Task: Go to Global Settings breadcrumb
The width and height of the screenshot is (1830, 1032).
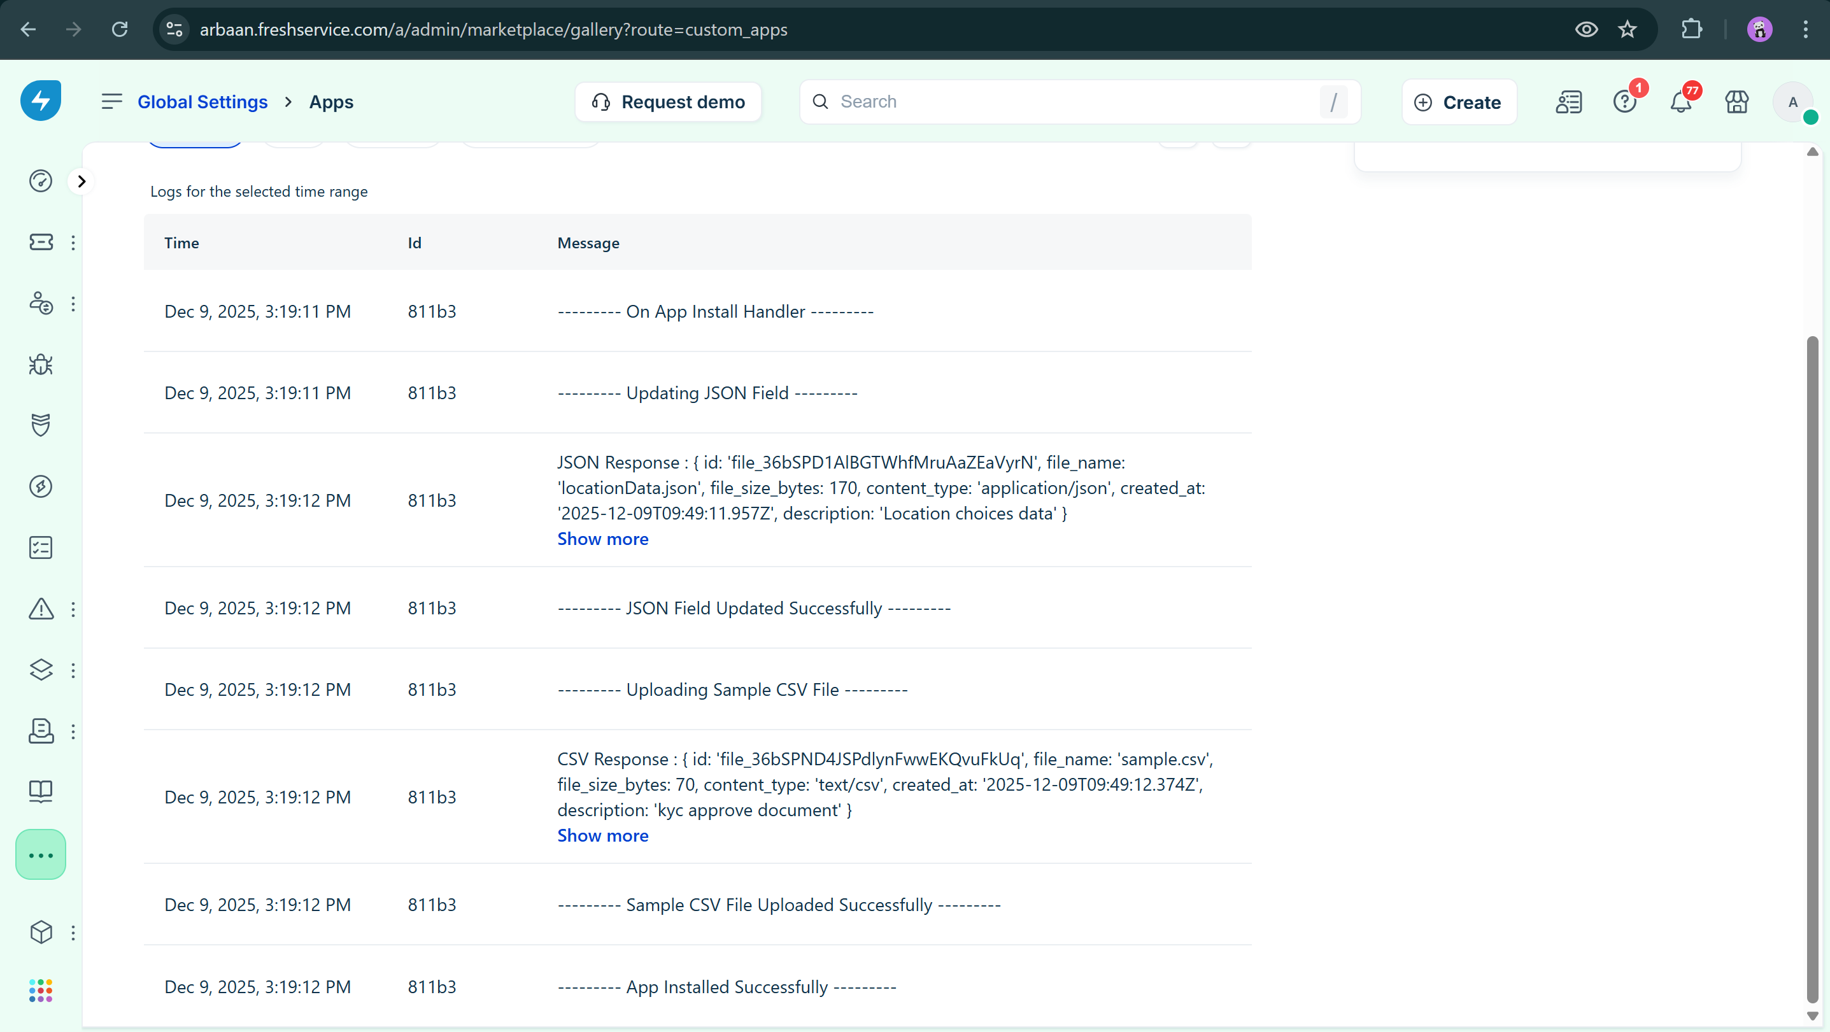Action: click(x=202, y=102)
